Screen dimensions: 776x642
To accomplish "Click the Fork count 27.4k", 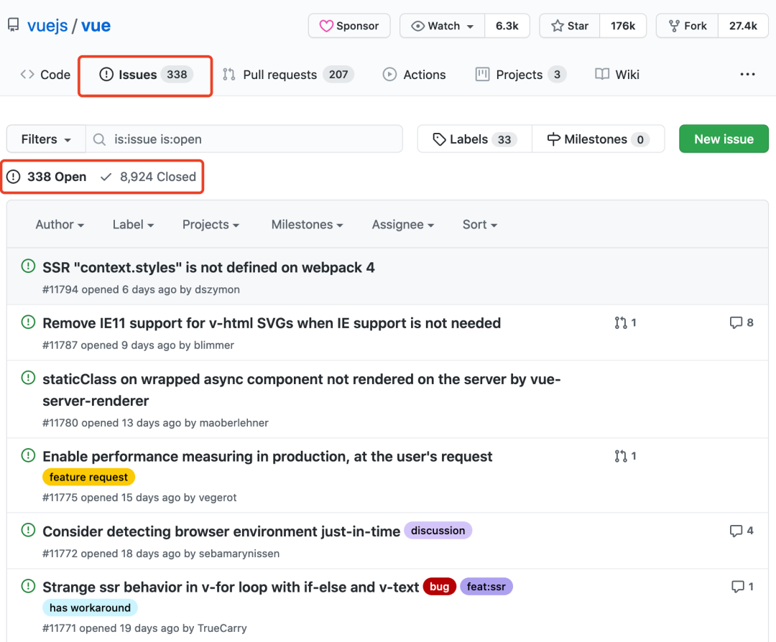I will [743, 26].
